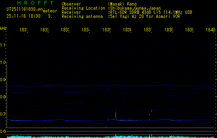Click the bright vertical meteor echo streak
217x138 pixels.
116,114
